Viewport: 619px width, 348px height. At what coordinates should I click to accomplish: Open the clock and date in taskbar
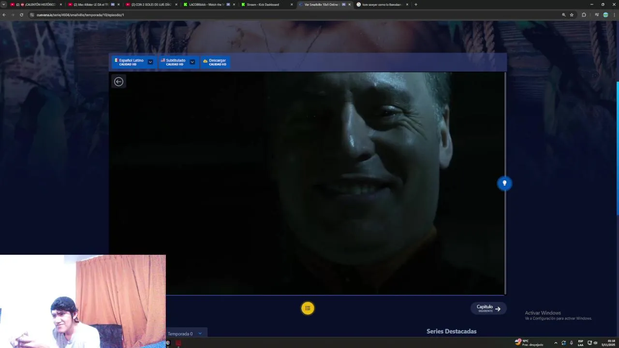coord(608,343)
